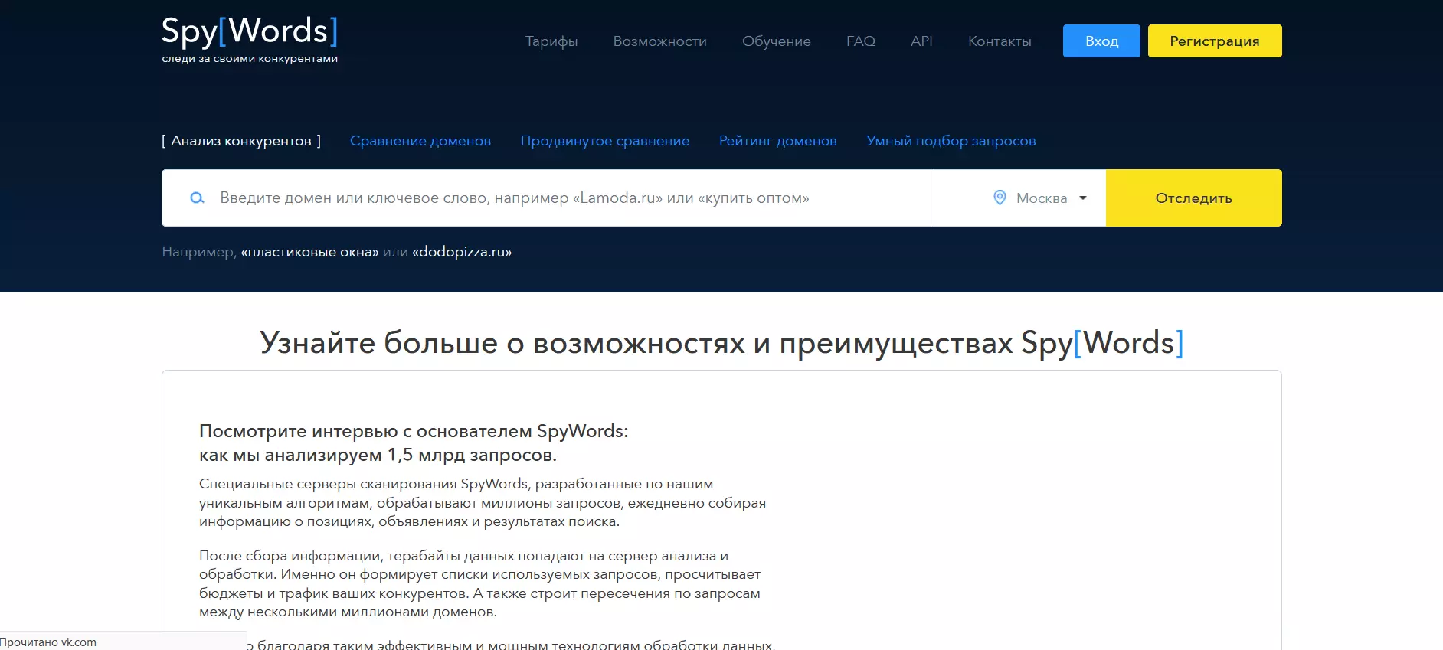
Task: Open the Возможности menu item
Action: [x=660, y=41]
